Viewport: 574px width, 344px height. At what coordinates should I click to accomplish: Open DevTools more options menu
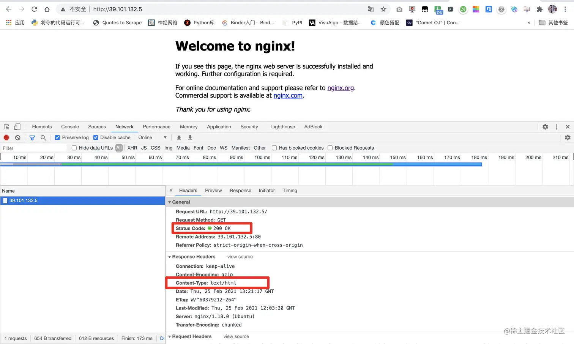pyautogui.click(x=557, y=127)
